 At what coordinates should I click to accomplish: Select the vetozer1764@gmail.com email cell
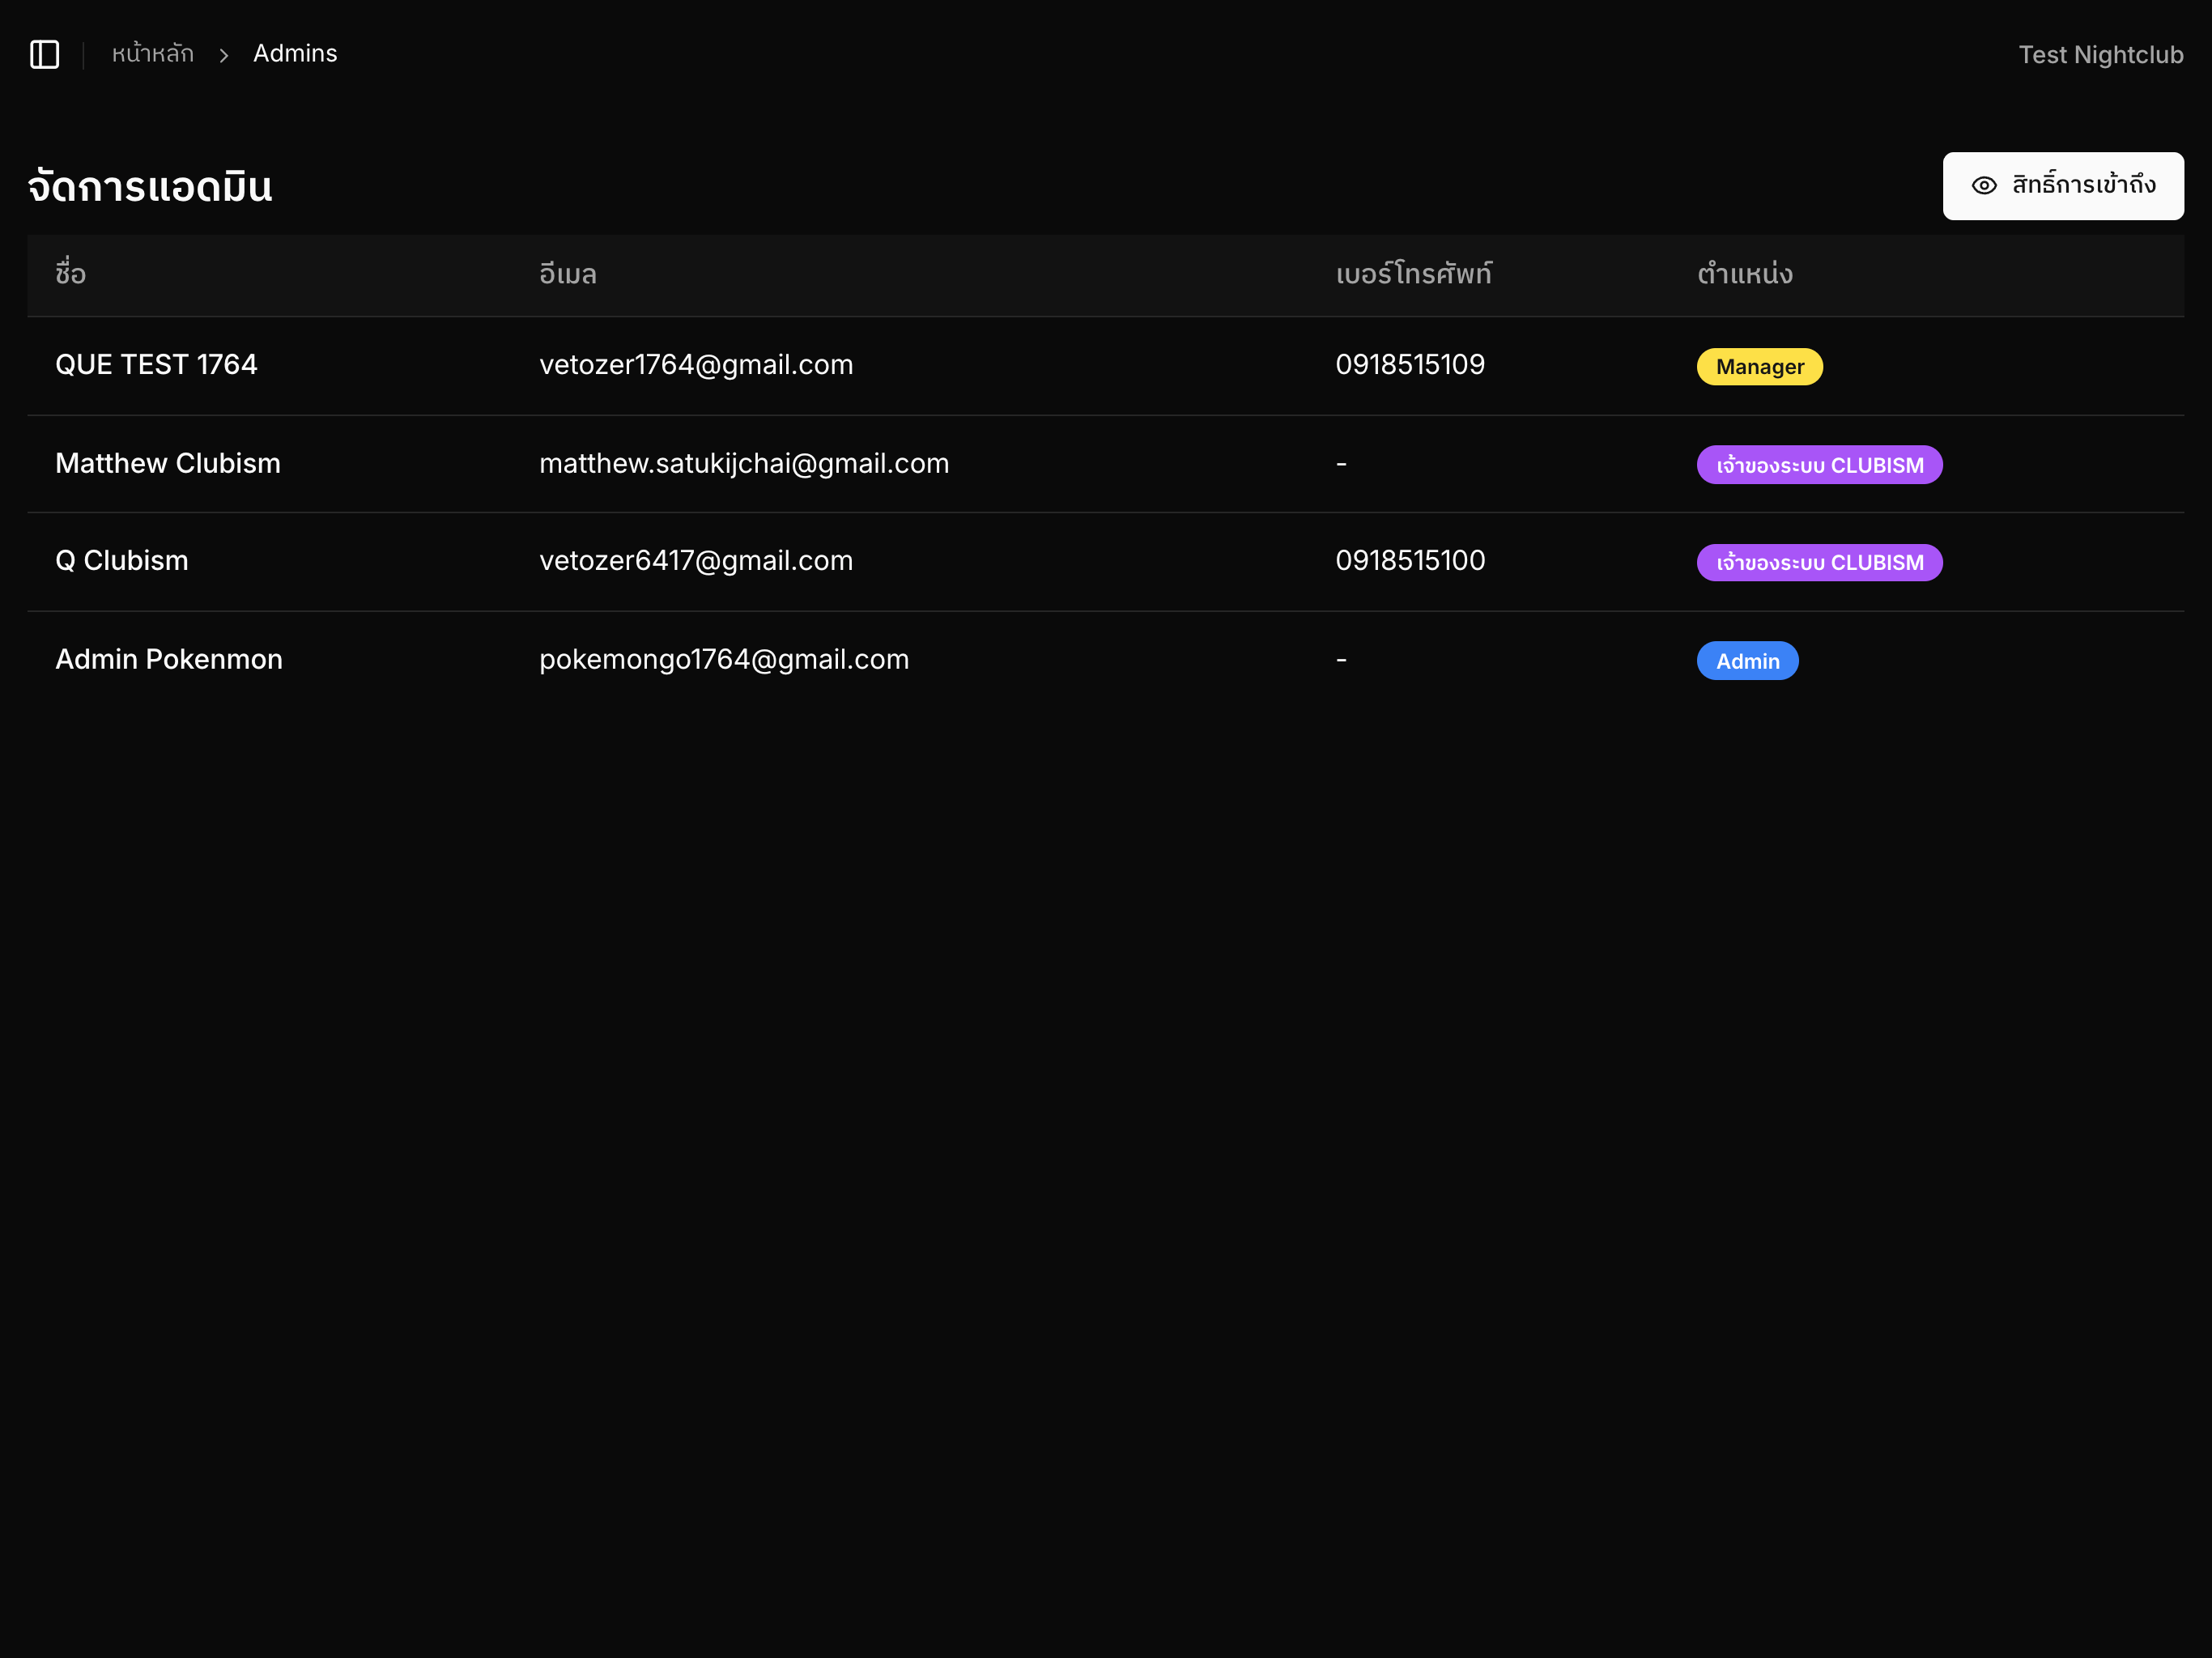[x=696, y=365]
